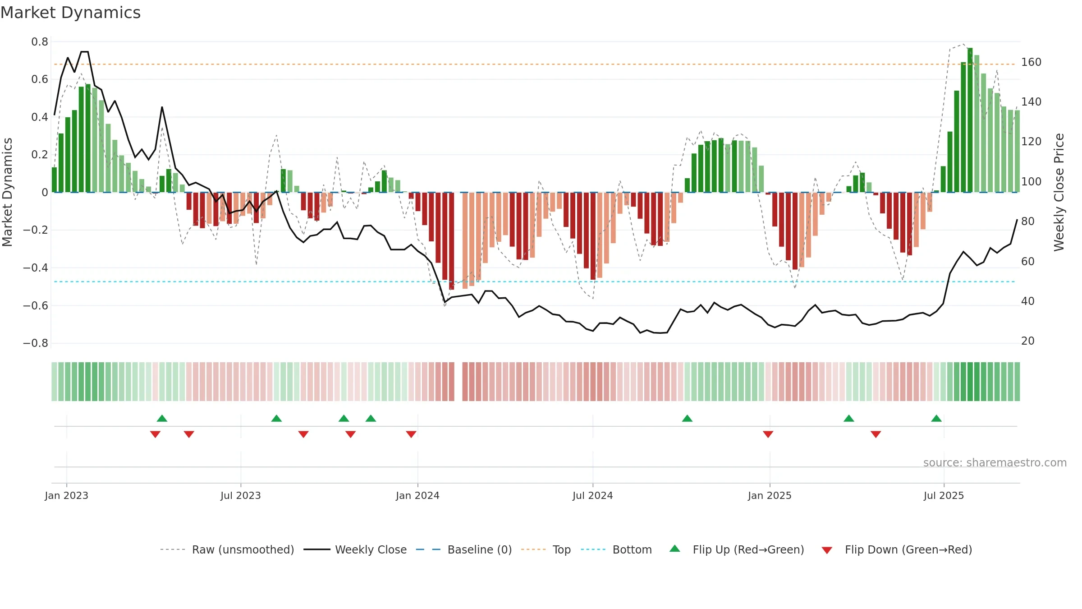Image resolution: width=1082 pixels, height=609 pixels.
Task: Click the green flip-up marker just before Jul 2025
Action: point(936,418)
